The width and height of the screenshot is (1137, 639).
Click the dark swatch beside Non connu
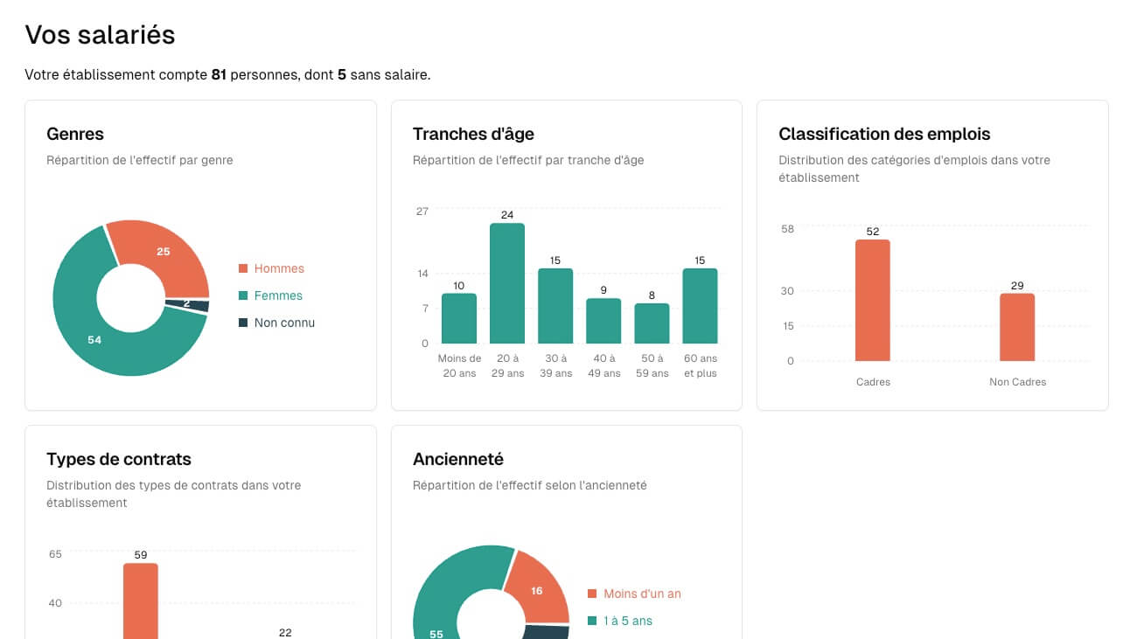pyautogui.click(x=243, y=323)
